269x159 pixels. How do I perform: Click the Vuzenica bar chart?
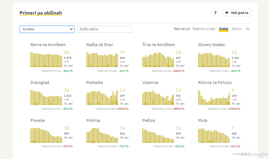(158, 97)
